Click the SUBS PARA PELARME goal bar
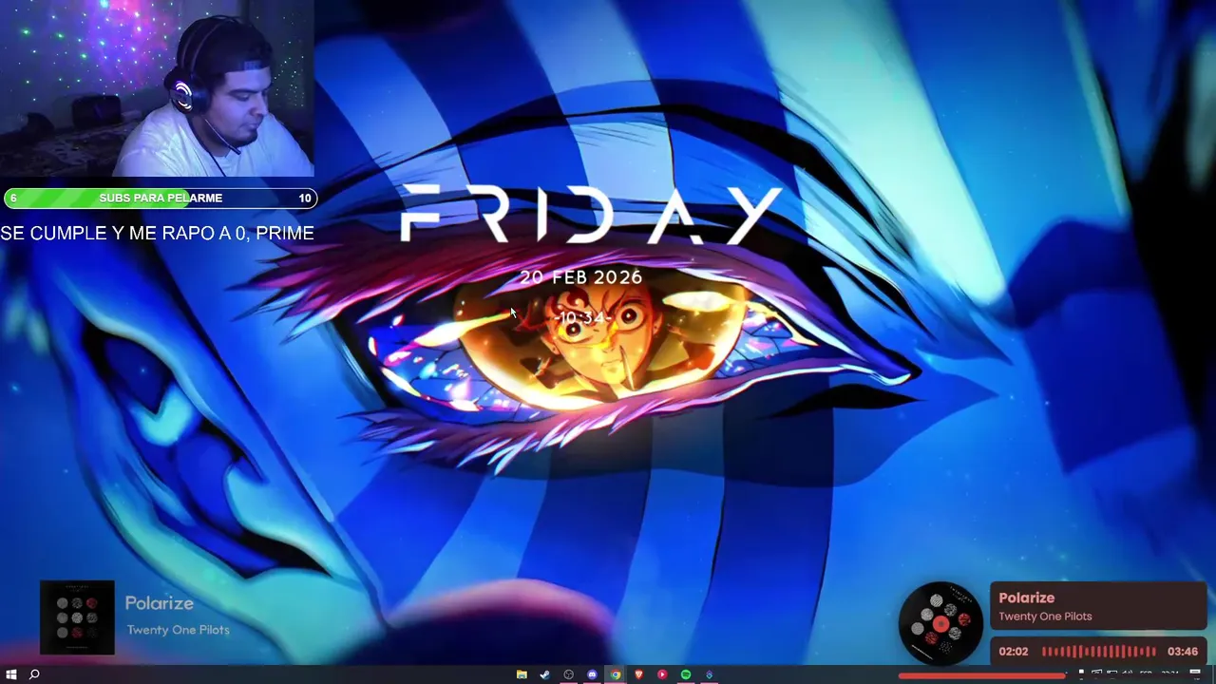Screen dimensions: 1216x684 point(161,198)
